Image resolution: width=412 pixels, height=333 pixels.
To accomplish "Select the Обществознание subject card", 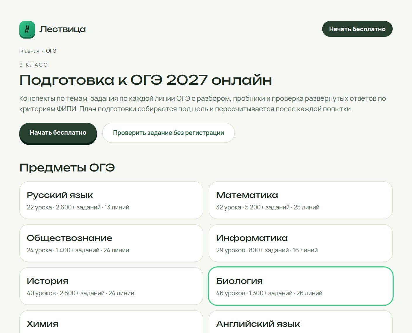I will click(x=111, y=243).
